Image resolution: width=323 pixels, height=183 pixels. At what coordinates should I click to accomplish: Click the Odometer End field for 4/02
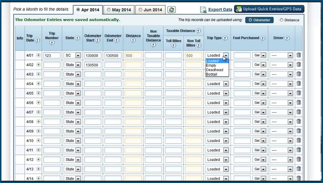(113, 65)
